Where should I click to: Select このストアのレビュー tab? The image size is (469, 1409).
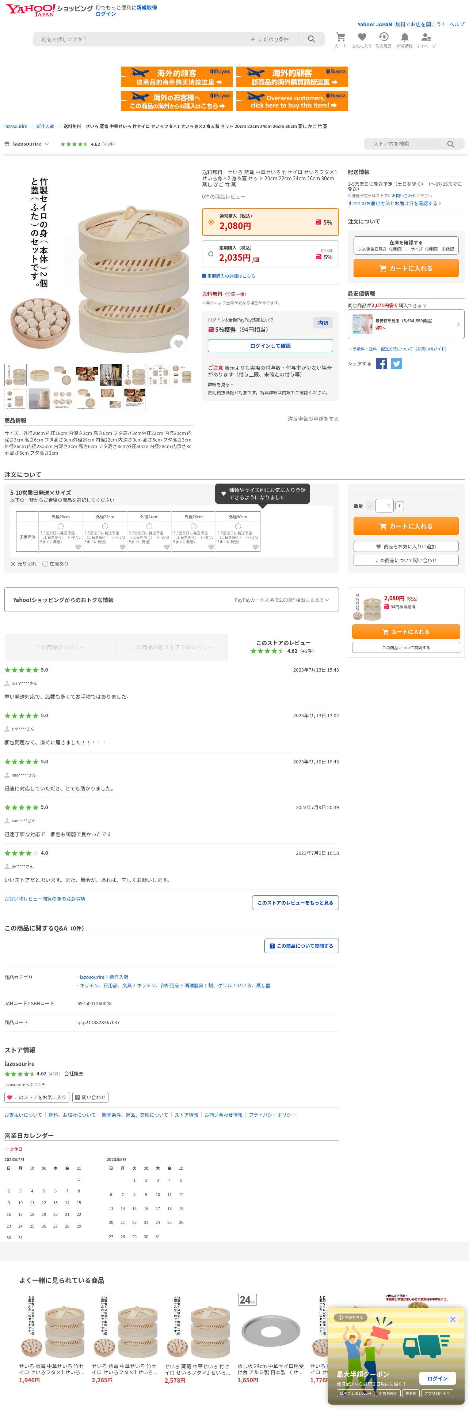pyautogui.click(x=283, y=646)
